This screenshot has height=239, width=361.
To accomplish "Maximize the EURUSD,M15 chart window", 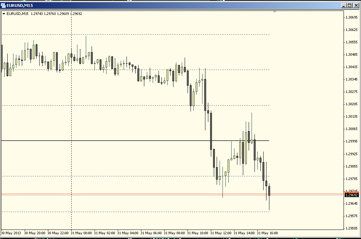I will click(350, 5).
